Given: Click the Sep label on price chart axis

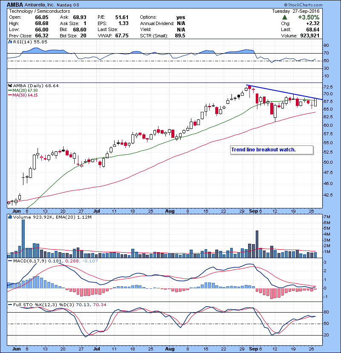Looking at the screenshot, I should point(254,211).
